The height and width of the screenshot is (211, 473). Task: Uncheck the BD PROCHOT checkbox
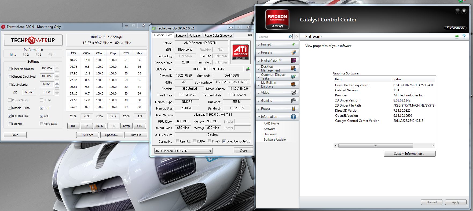tap(10, 116)
